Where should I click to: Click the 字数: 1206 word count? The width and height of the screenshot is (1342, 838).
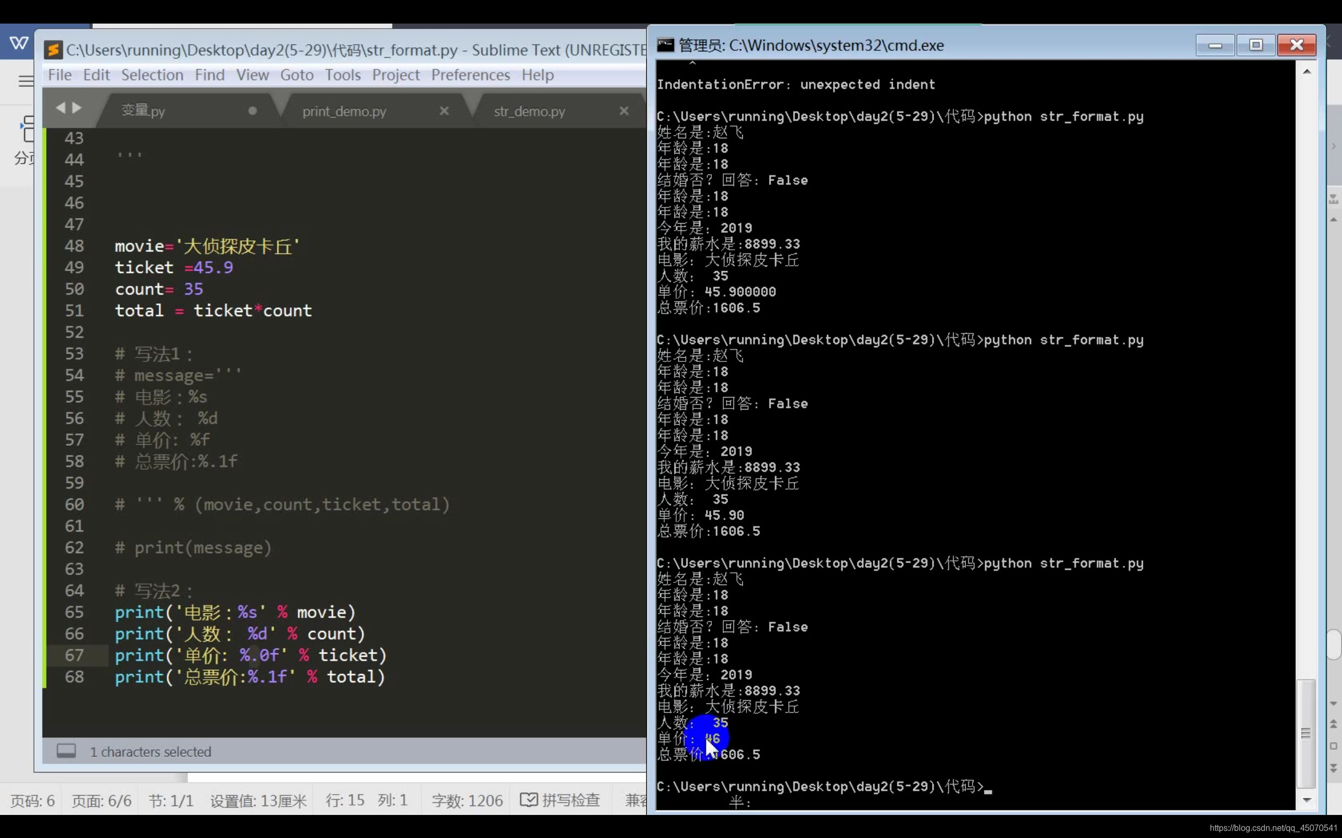click(x=467, y=800)
